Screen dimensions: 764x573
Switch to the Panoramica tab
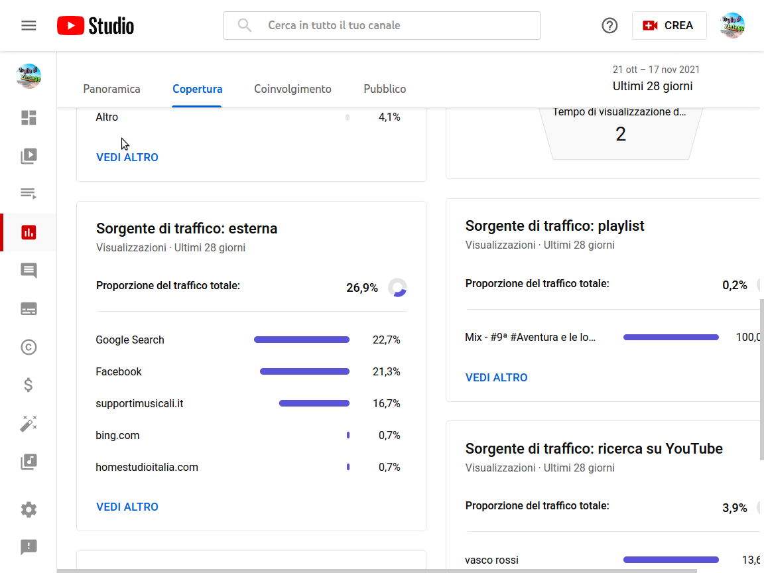coord(111,89)
